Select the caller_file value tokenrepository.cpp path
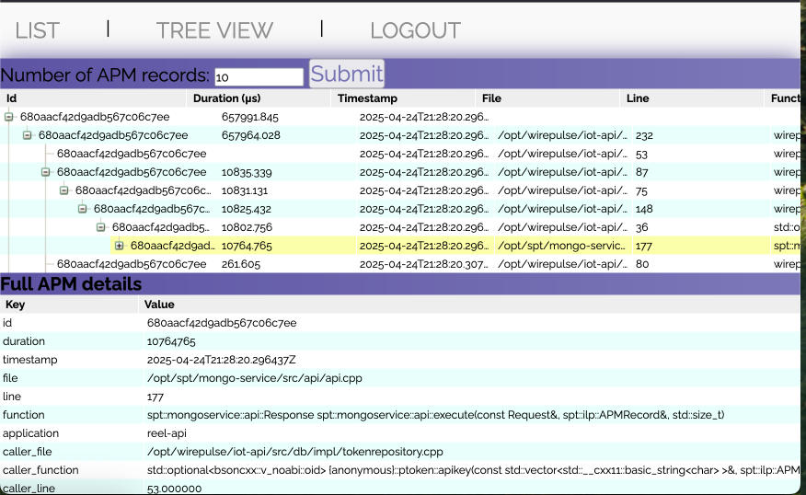 (295, 452)
